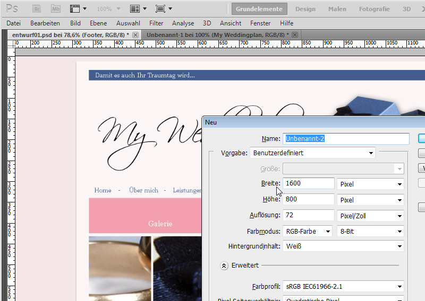Open Mini Bridge with the Mb icon
The image size is (425, 301).
[55, 9]
